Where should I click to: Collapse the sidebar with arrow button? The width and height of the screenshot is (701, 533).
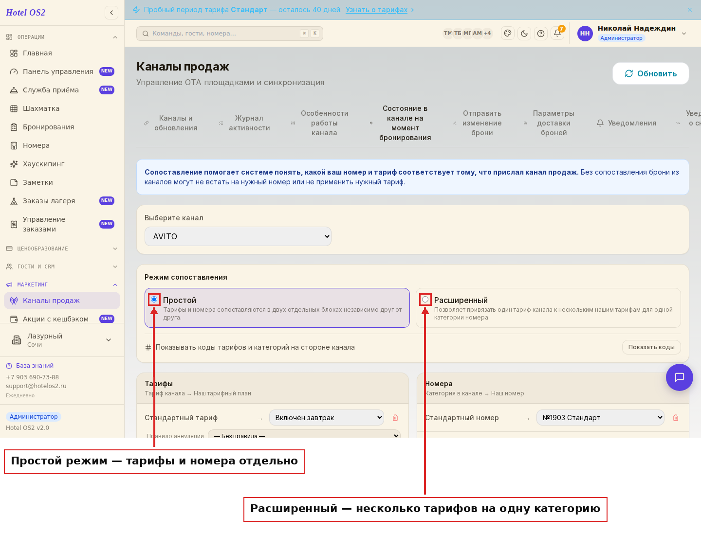[111, 13]
